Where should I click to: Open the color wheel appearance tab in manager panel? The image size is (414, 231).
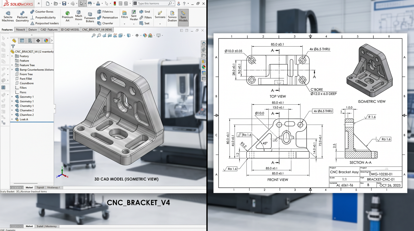[x=46, y=41]
